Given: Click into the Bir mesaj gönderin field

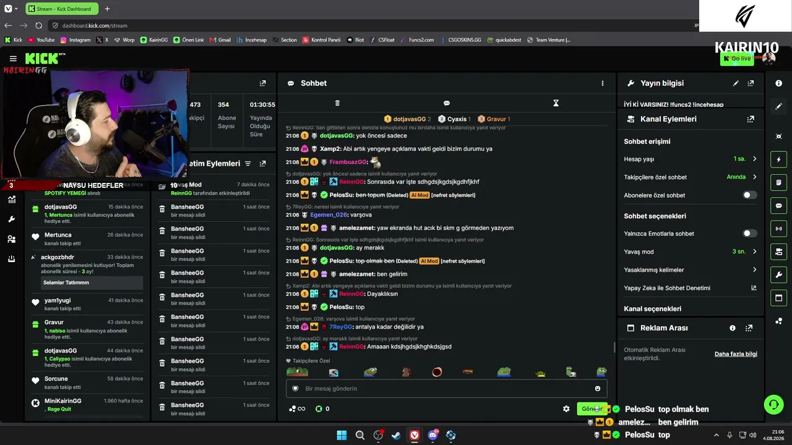Looking at the screenshot, I should pos(445,389).
